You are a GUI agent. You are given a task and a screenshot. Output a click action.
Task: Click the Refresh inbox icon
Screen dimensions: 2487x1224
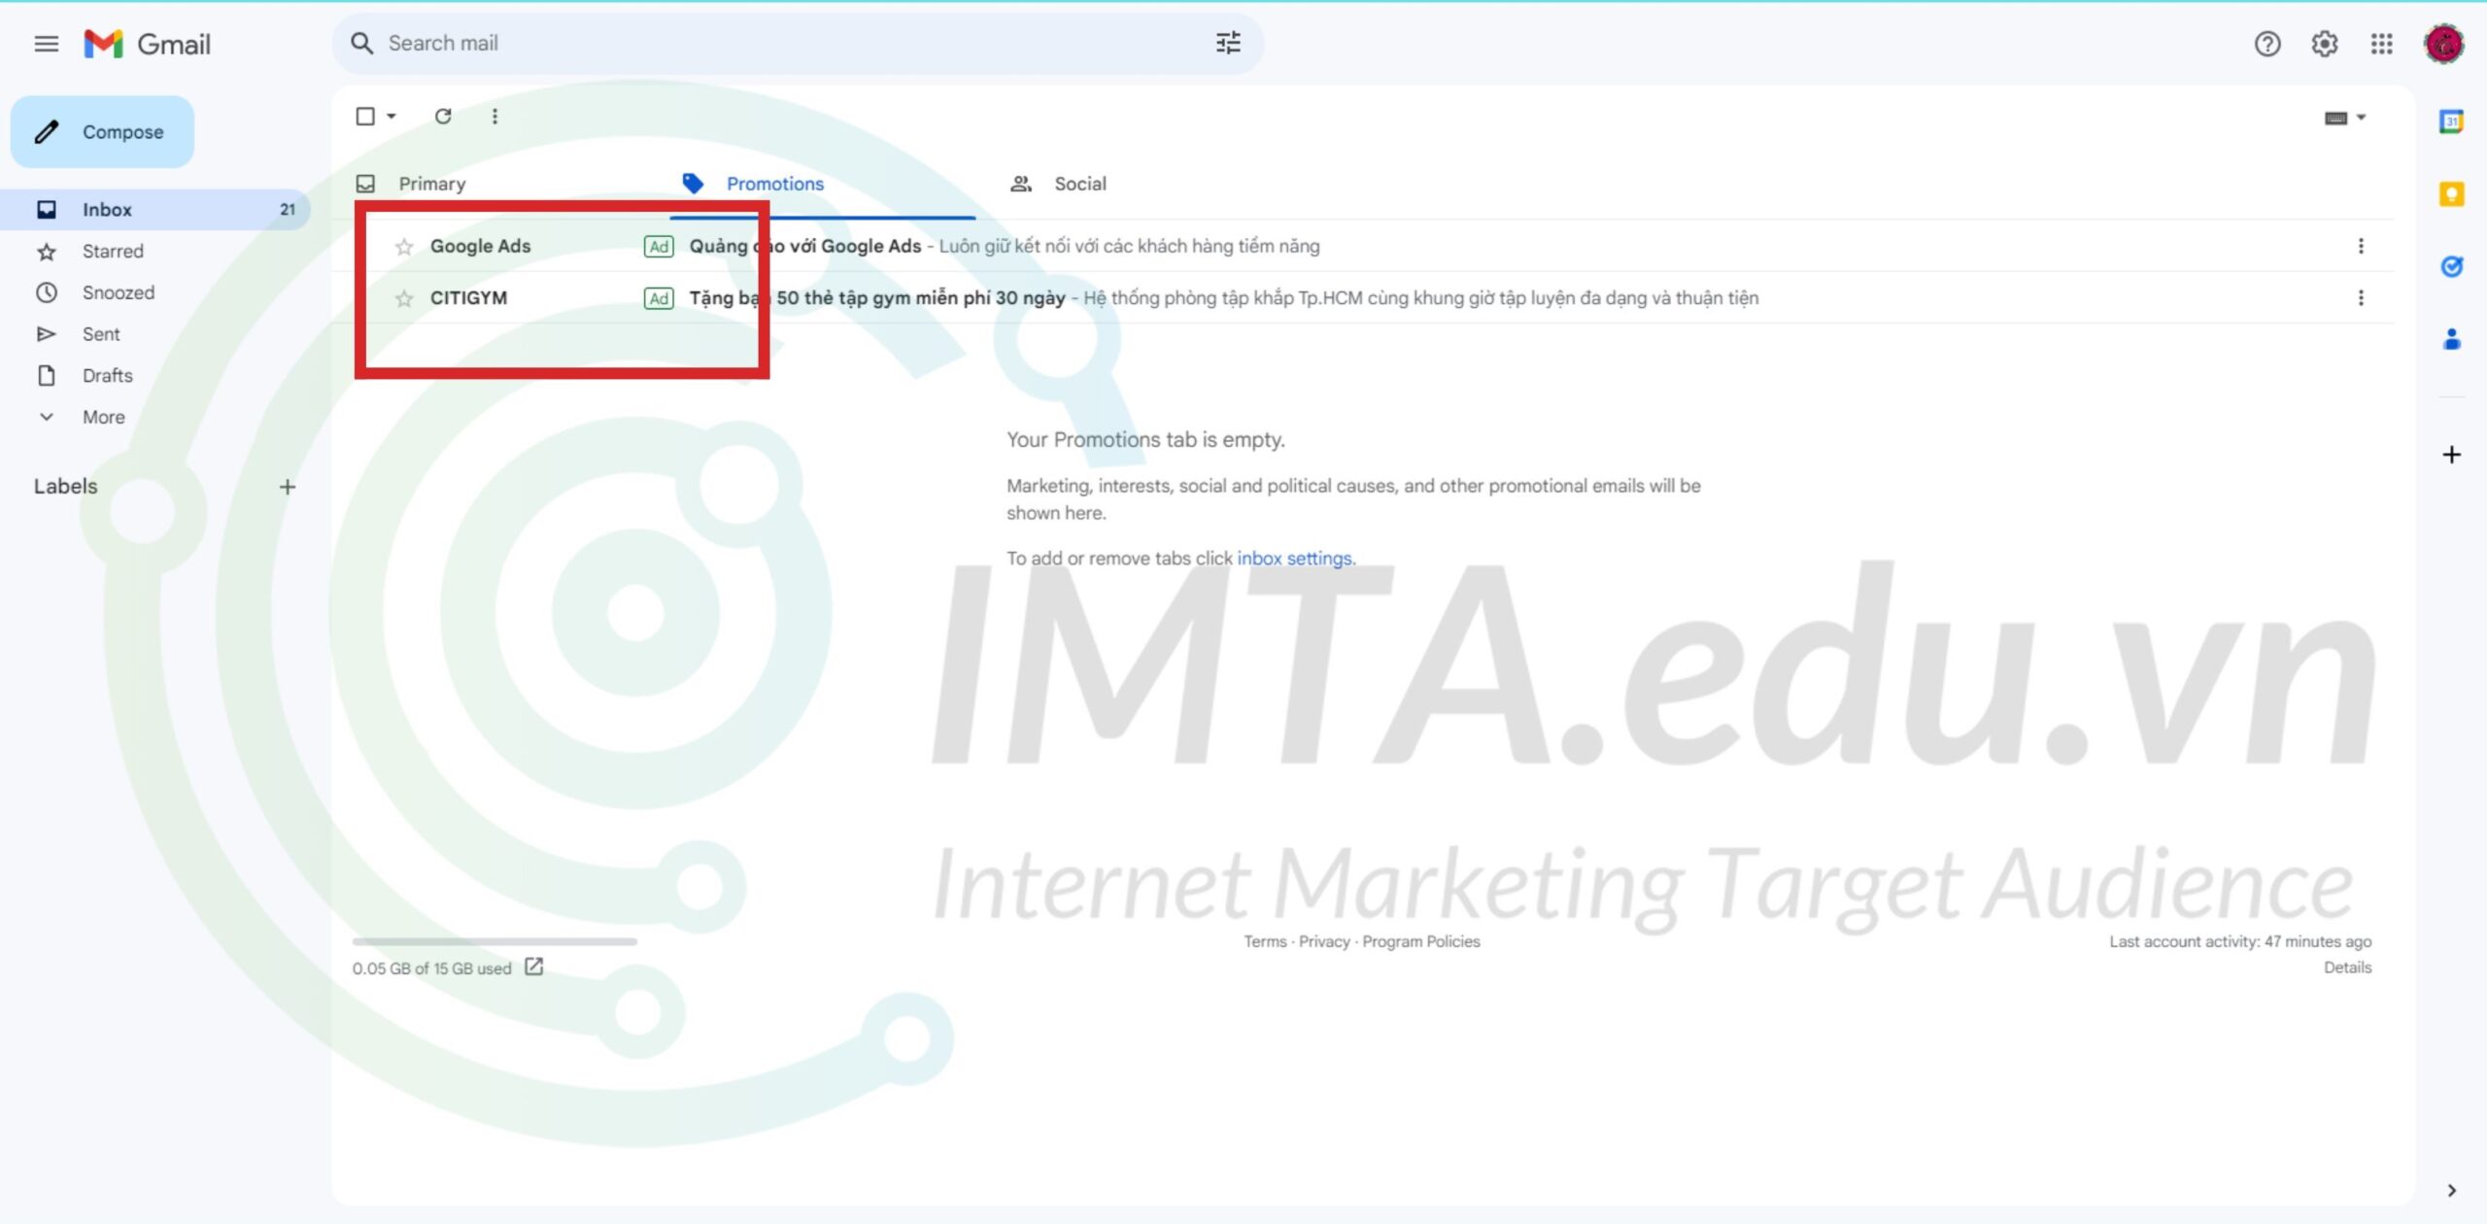(443, 116)
